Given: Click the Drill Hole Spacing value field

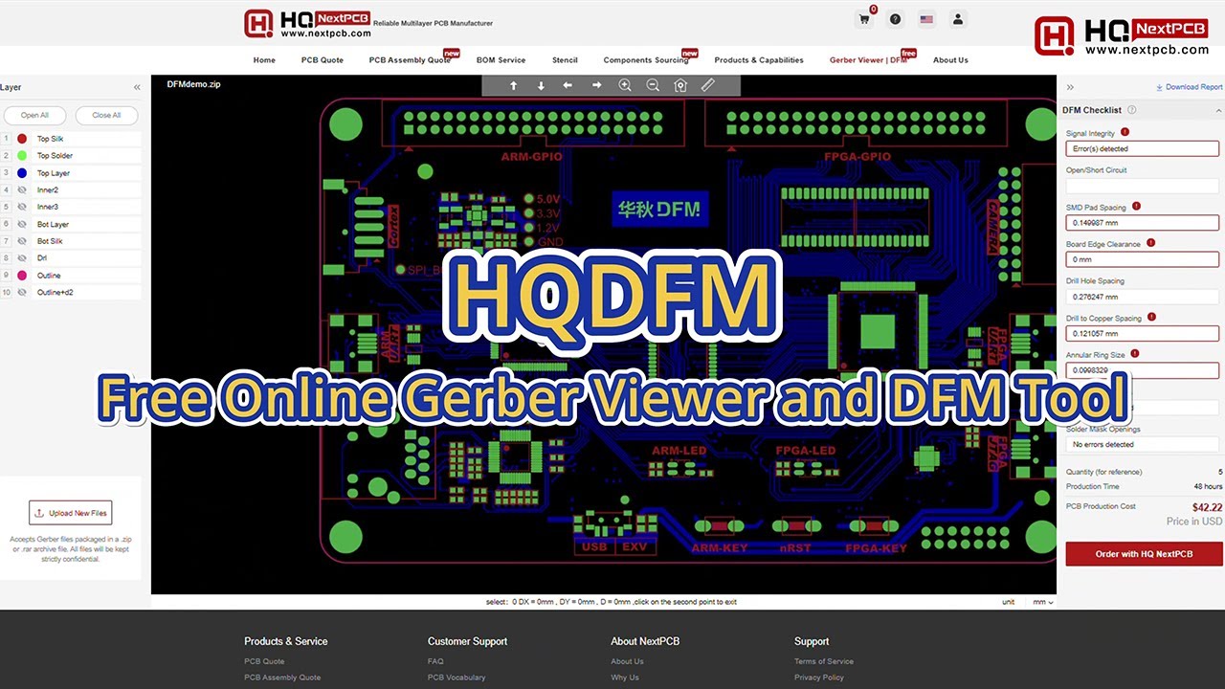Looking at the screenshot, I should 1143,298.
